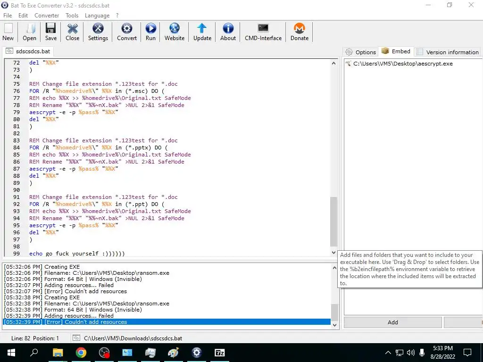
Task: Click line 76 FOR /R *.msc statement
Action: tap(97, 91)
